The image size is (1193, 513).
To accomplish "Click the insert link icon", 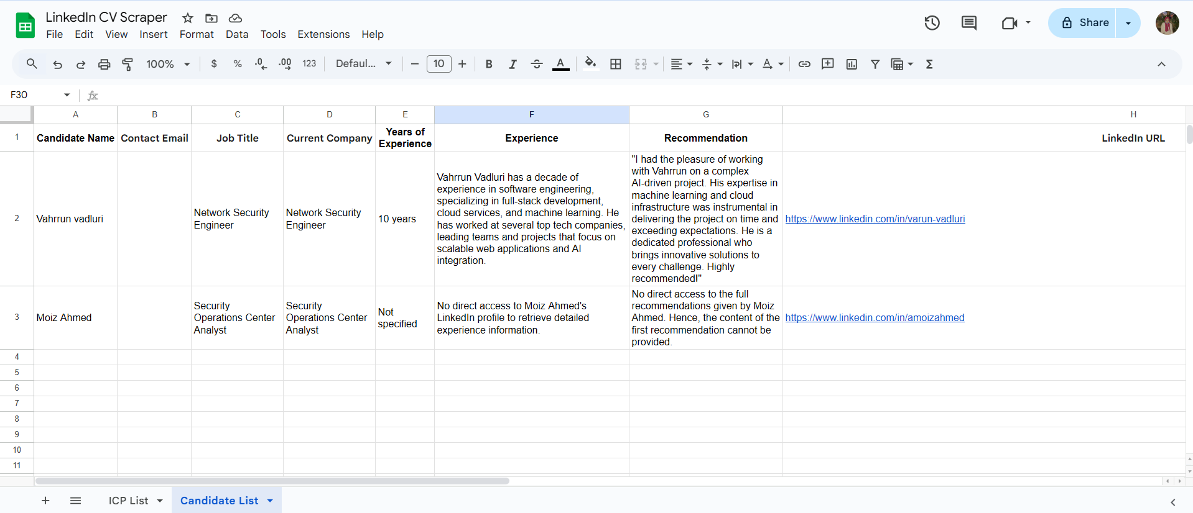I will (804, 64).
